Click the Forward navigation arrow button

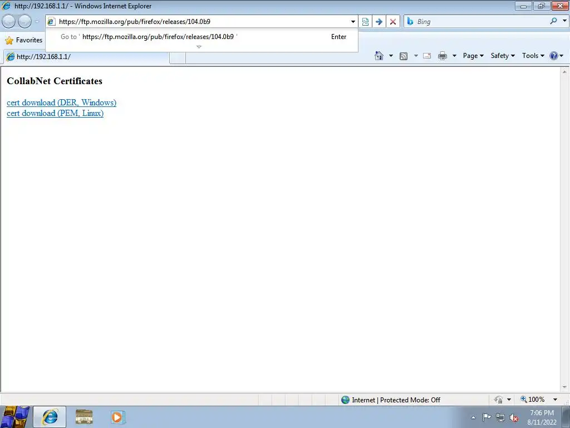[24, 22]
